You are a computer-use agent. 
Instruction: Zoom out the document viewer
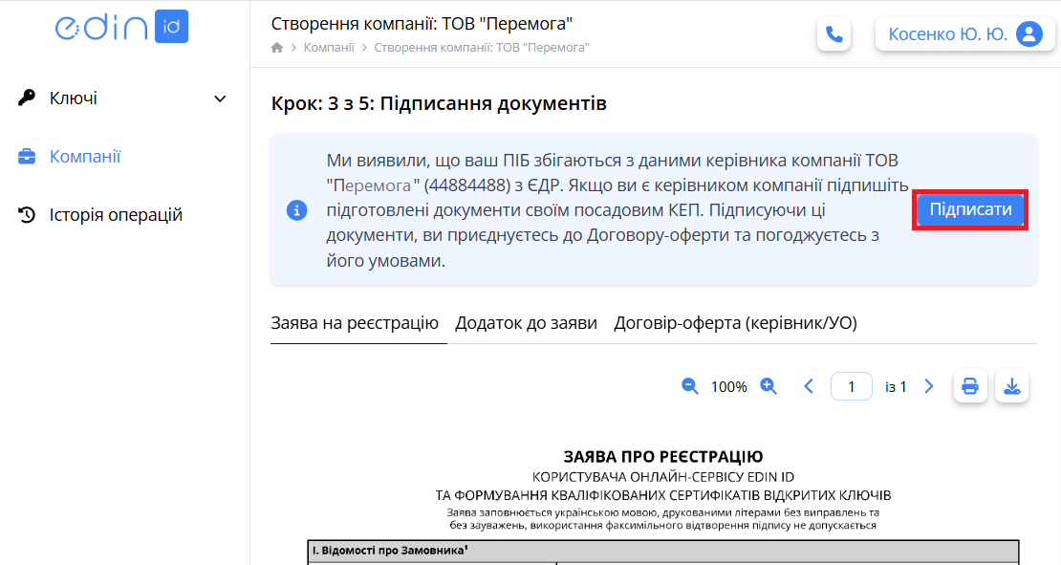(689, 386)
